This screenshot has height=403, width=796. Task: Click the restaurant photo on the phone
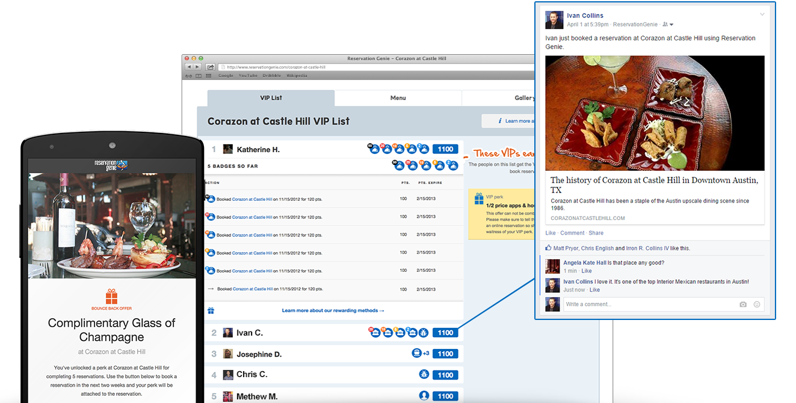pos(111,226)
